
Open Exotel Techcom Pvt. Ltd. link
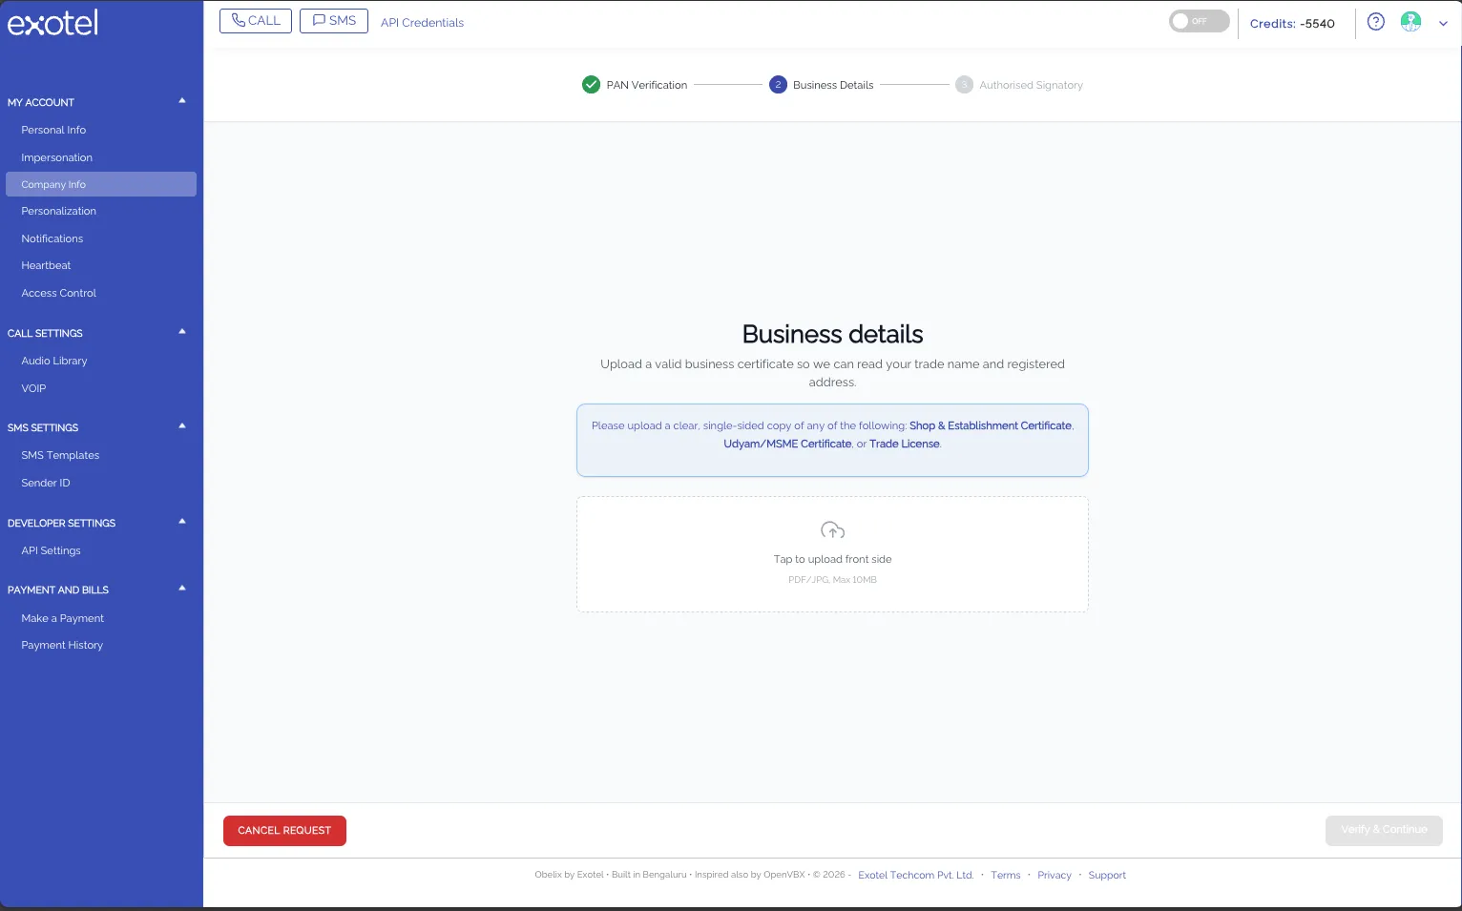[915, 875]
